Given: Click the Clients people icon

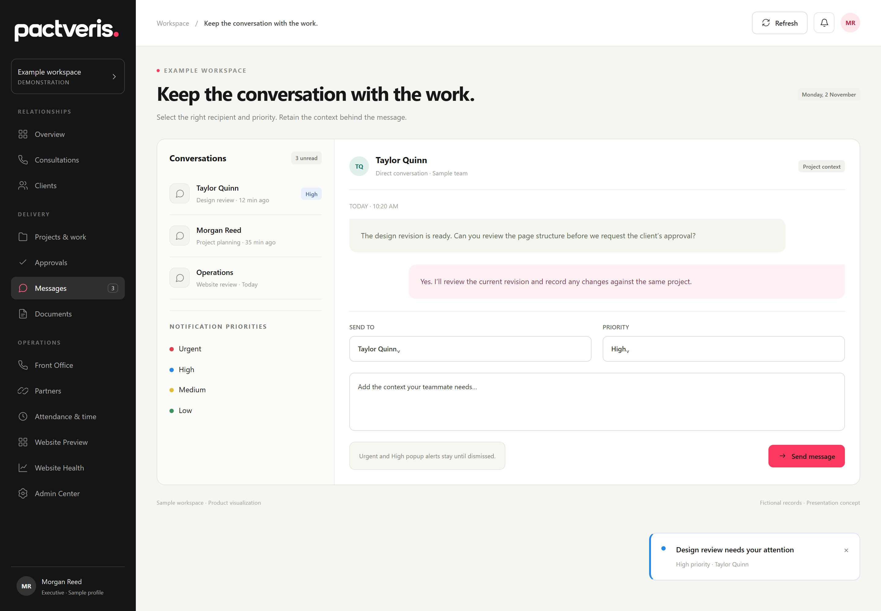Looking at the screenshot, I should pyautogui.click(x=23, y=186).
